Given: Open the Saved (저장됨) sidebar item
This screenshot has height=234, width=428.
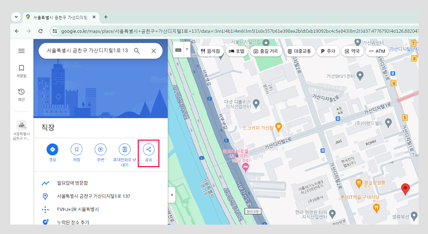Looking at the screenshot, I should tap(21, 71).
